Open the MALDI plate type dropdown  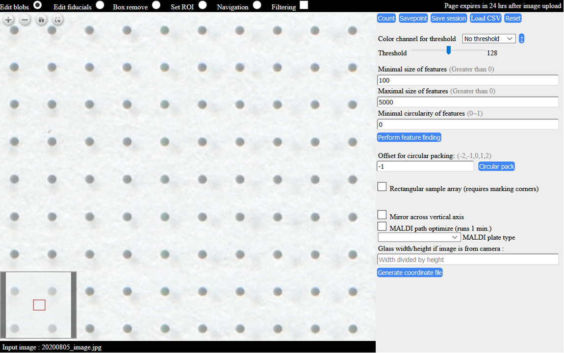(x=419, y=237)
